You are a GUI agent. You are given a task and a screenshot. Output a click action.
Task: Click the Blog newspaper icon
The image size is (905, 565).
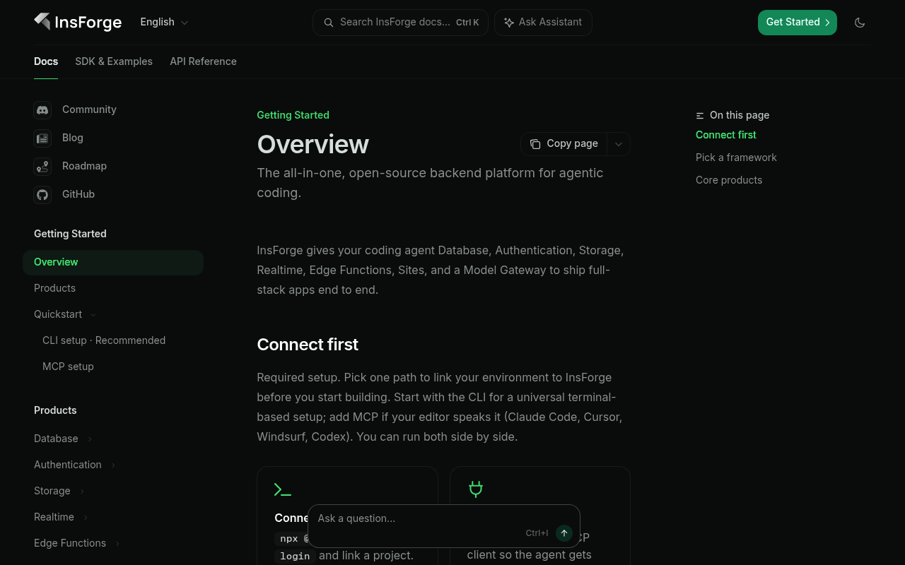pos(42,138)
